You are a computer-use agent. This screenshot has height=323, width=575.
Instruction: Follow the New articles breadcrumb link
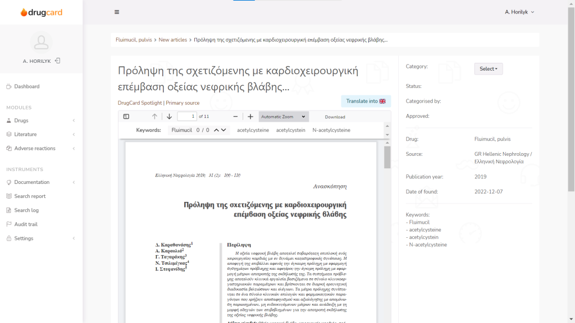coord(173,40)
